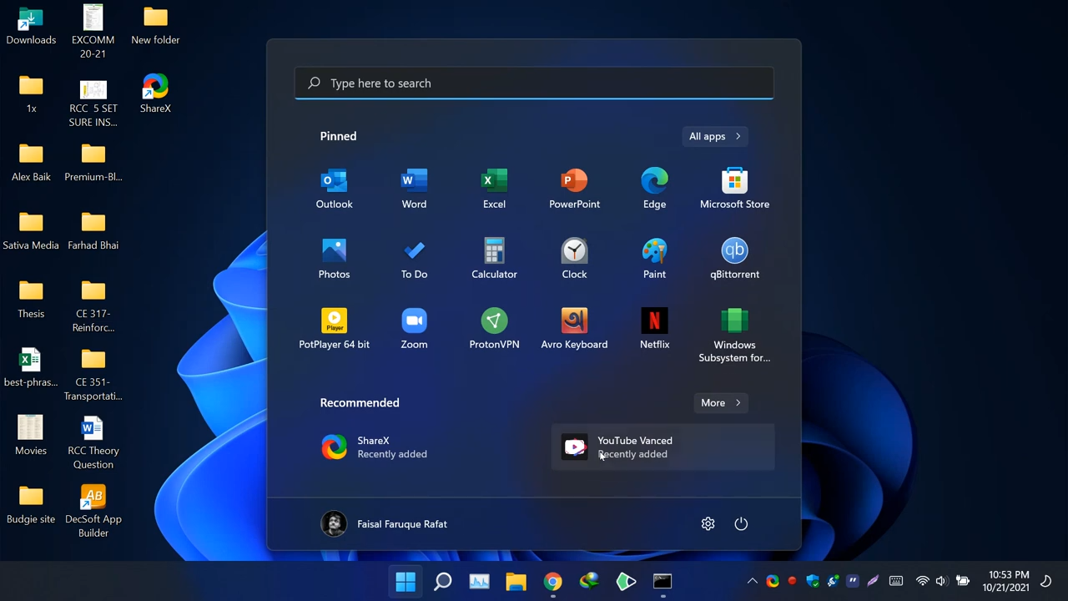Launch ProtonVPN

point(494,328)
